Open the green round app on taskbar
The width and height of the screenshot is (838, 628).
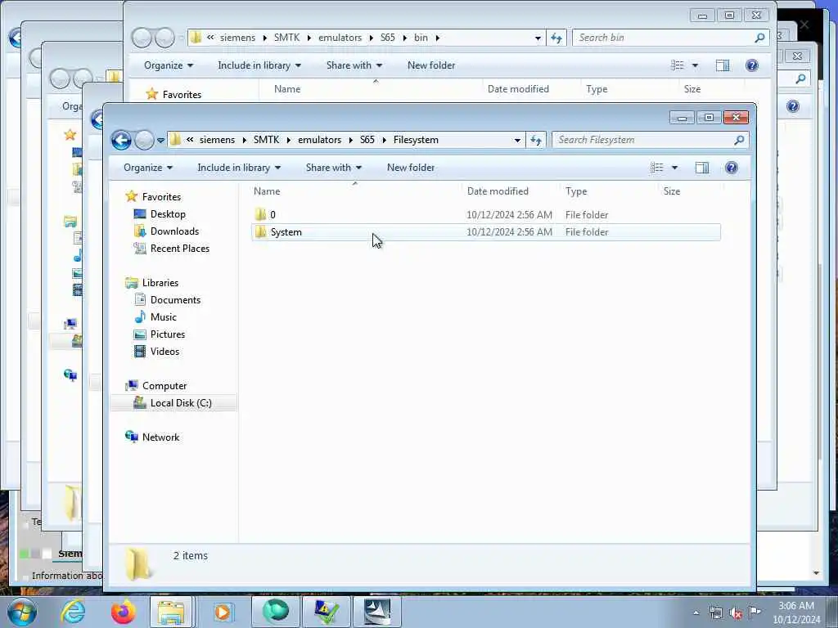(x=275, y=612)
